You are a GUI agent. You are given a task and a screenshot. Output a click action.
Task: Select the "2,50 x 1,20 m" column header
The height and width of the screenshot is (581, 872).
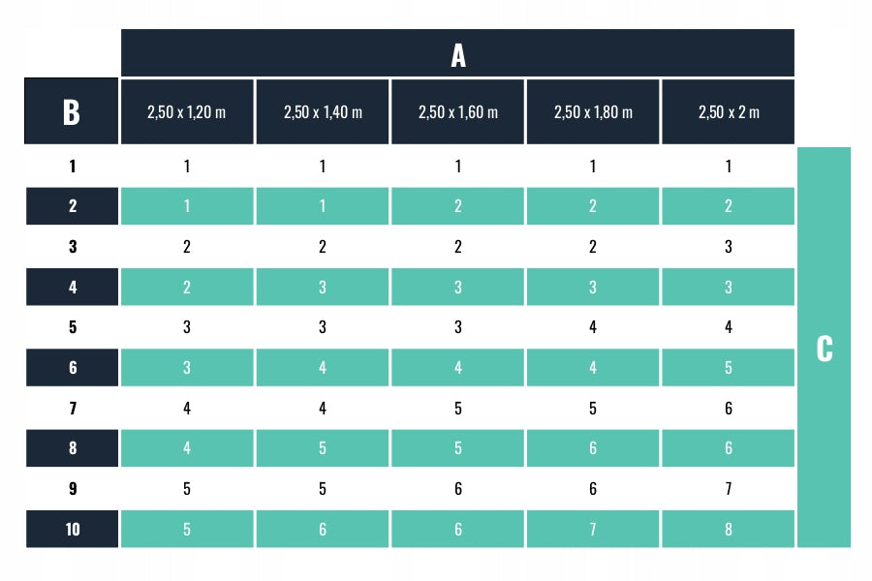point(187,112)
